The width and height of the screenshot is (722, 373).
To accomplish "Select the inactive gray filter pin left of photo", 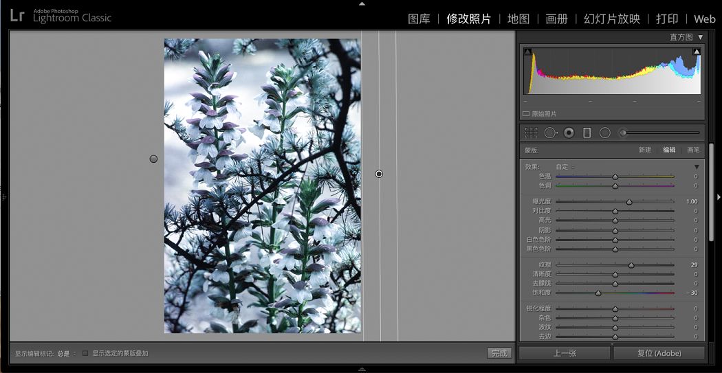I will pyautogui.click(x=153, y=159).
